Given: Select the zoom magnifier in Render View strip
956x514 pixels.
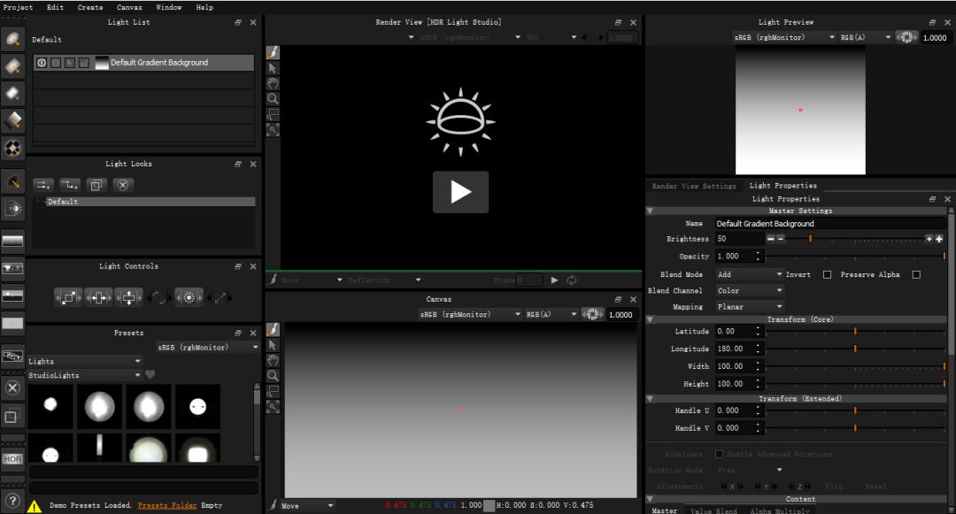Looking at the screenshot, I should 273,99.
